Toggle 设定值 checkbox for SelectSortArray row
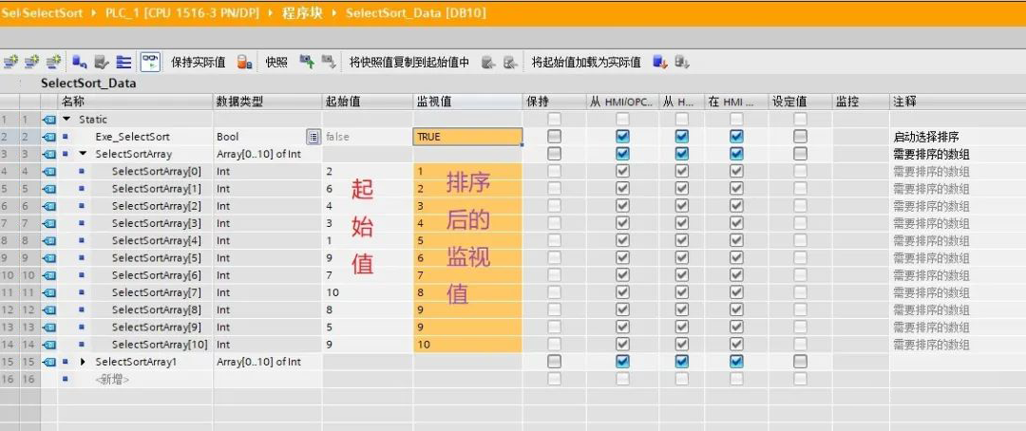 pos(800,154)
